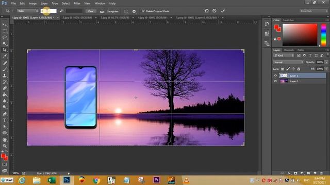Open additional crop settings gear
Viewport: 330px width, 185px height.
coord(134,11)
